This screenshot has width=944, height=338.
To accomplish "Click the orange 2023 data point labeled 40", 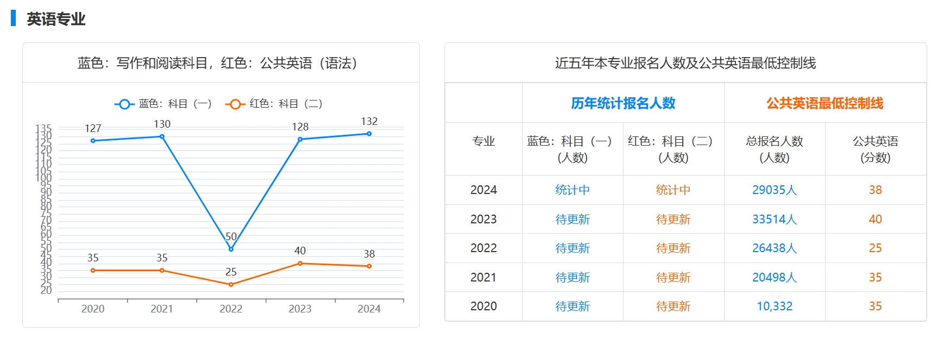I will tap(300, 264).
